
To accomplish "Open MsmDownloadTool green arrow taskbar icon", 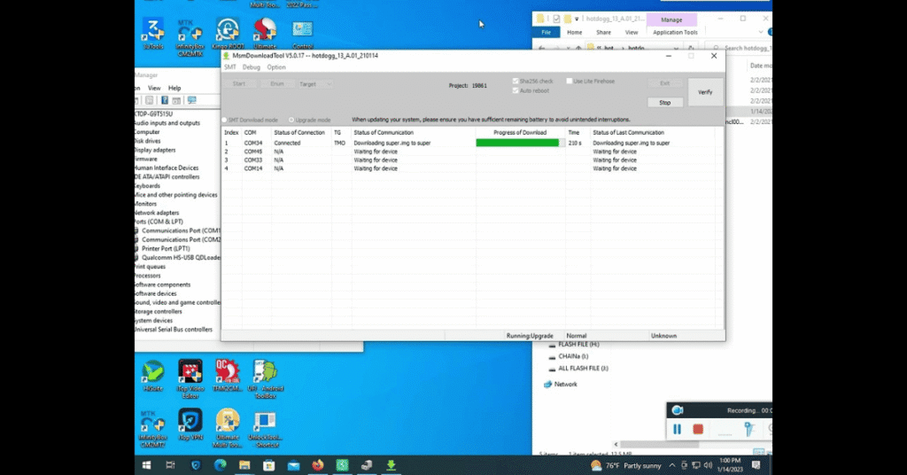I will pyautogui.click(x=391, y=465).
